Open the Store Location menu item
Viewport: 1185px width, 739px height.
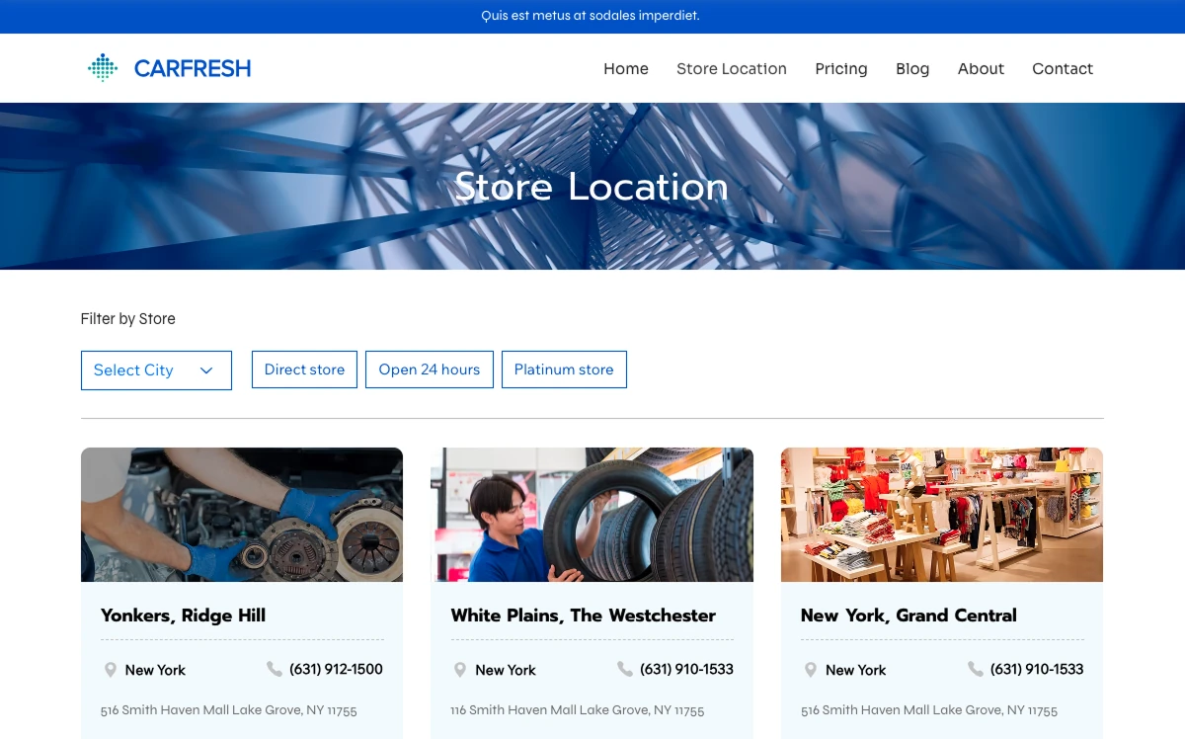(x=732, y=69)
